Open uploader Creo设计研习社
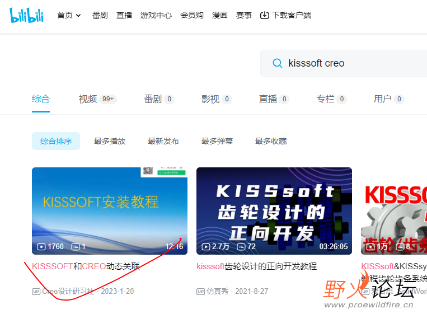Screen dimensions: 427x314 pos(68,292)
